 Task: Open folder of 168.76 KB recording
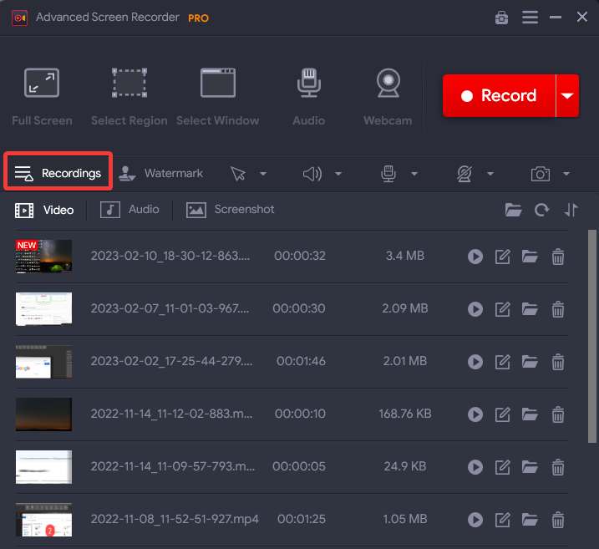click(530, 414)
